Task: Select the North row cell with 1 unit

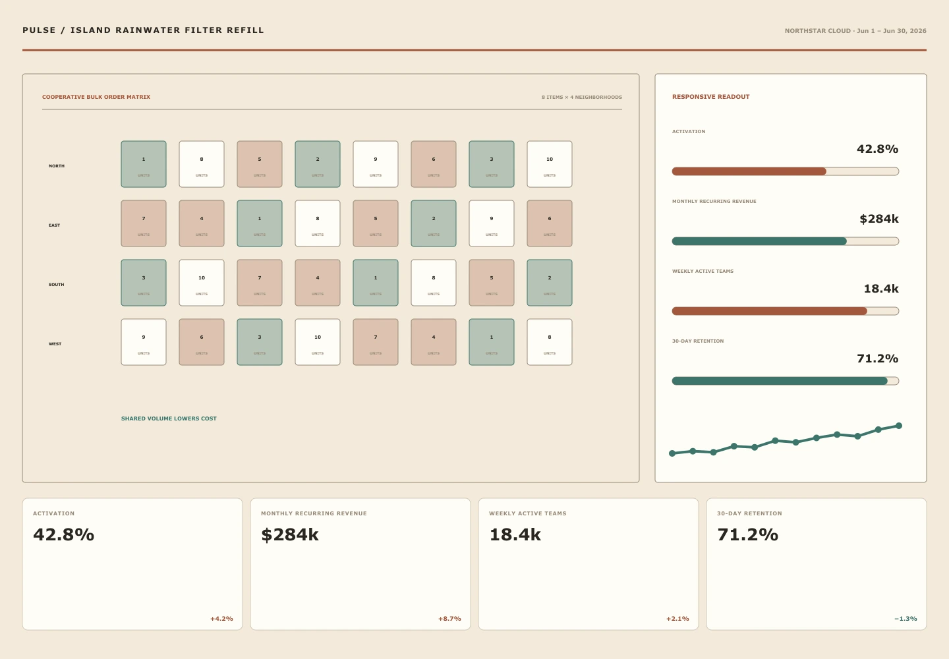Action: click(x=144, y=164)
